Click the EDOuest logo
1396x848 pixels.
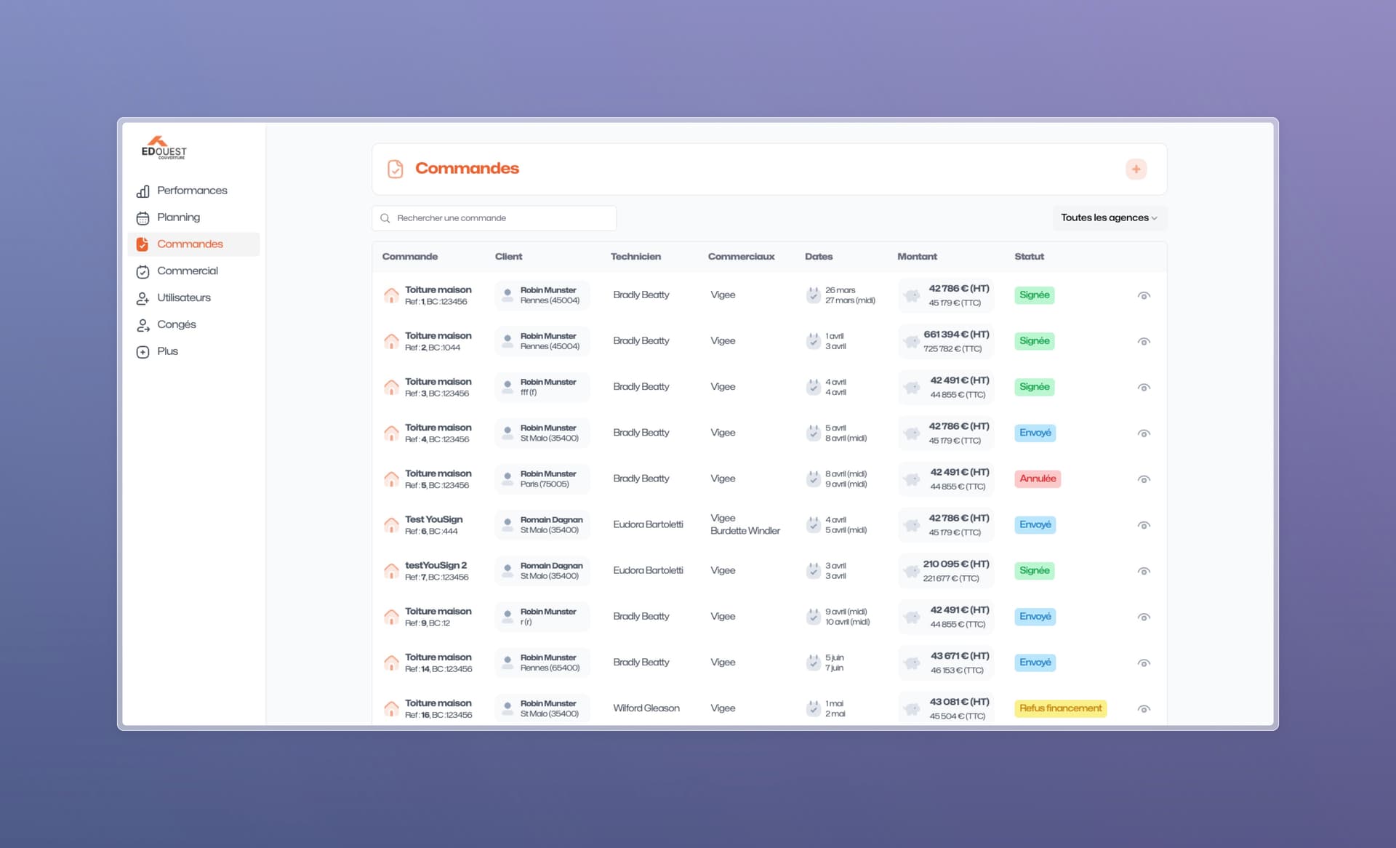[164, 148]
